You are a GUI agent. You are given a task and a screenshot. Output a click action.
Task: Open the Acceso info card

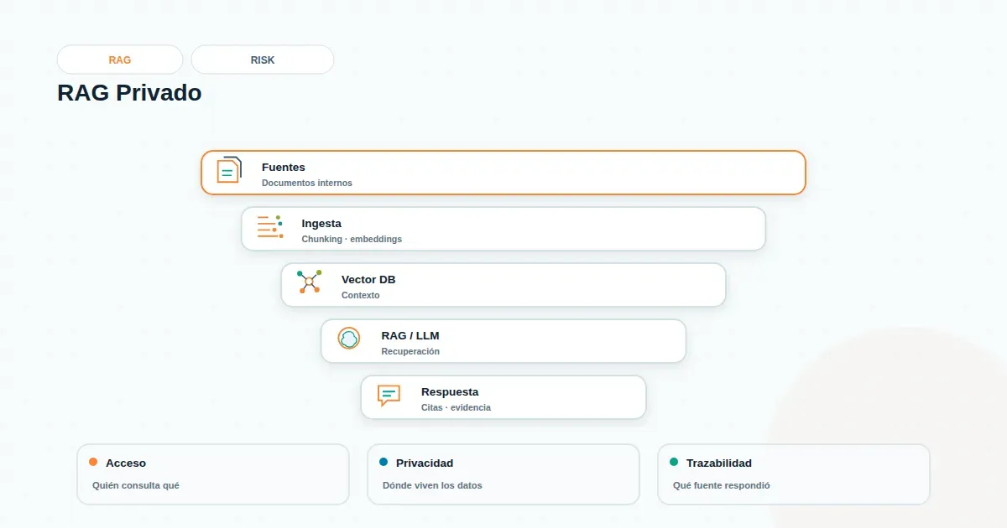point(213,474)
